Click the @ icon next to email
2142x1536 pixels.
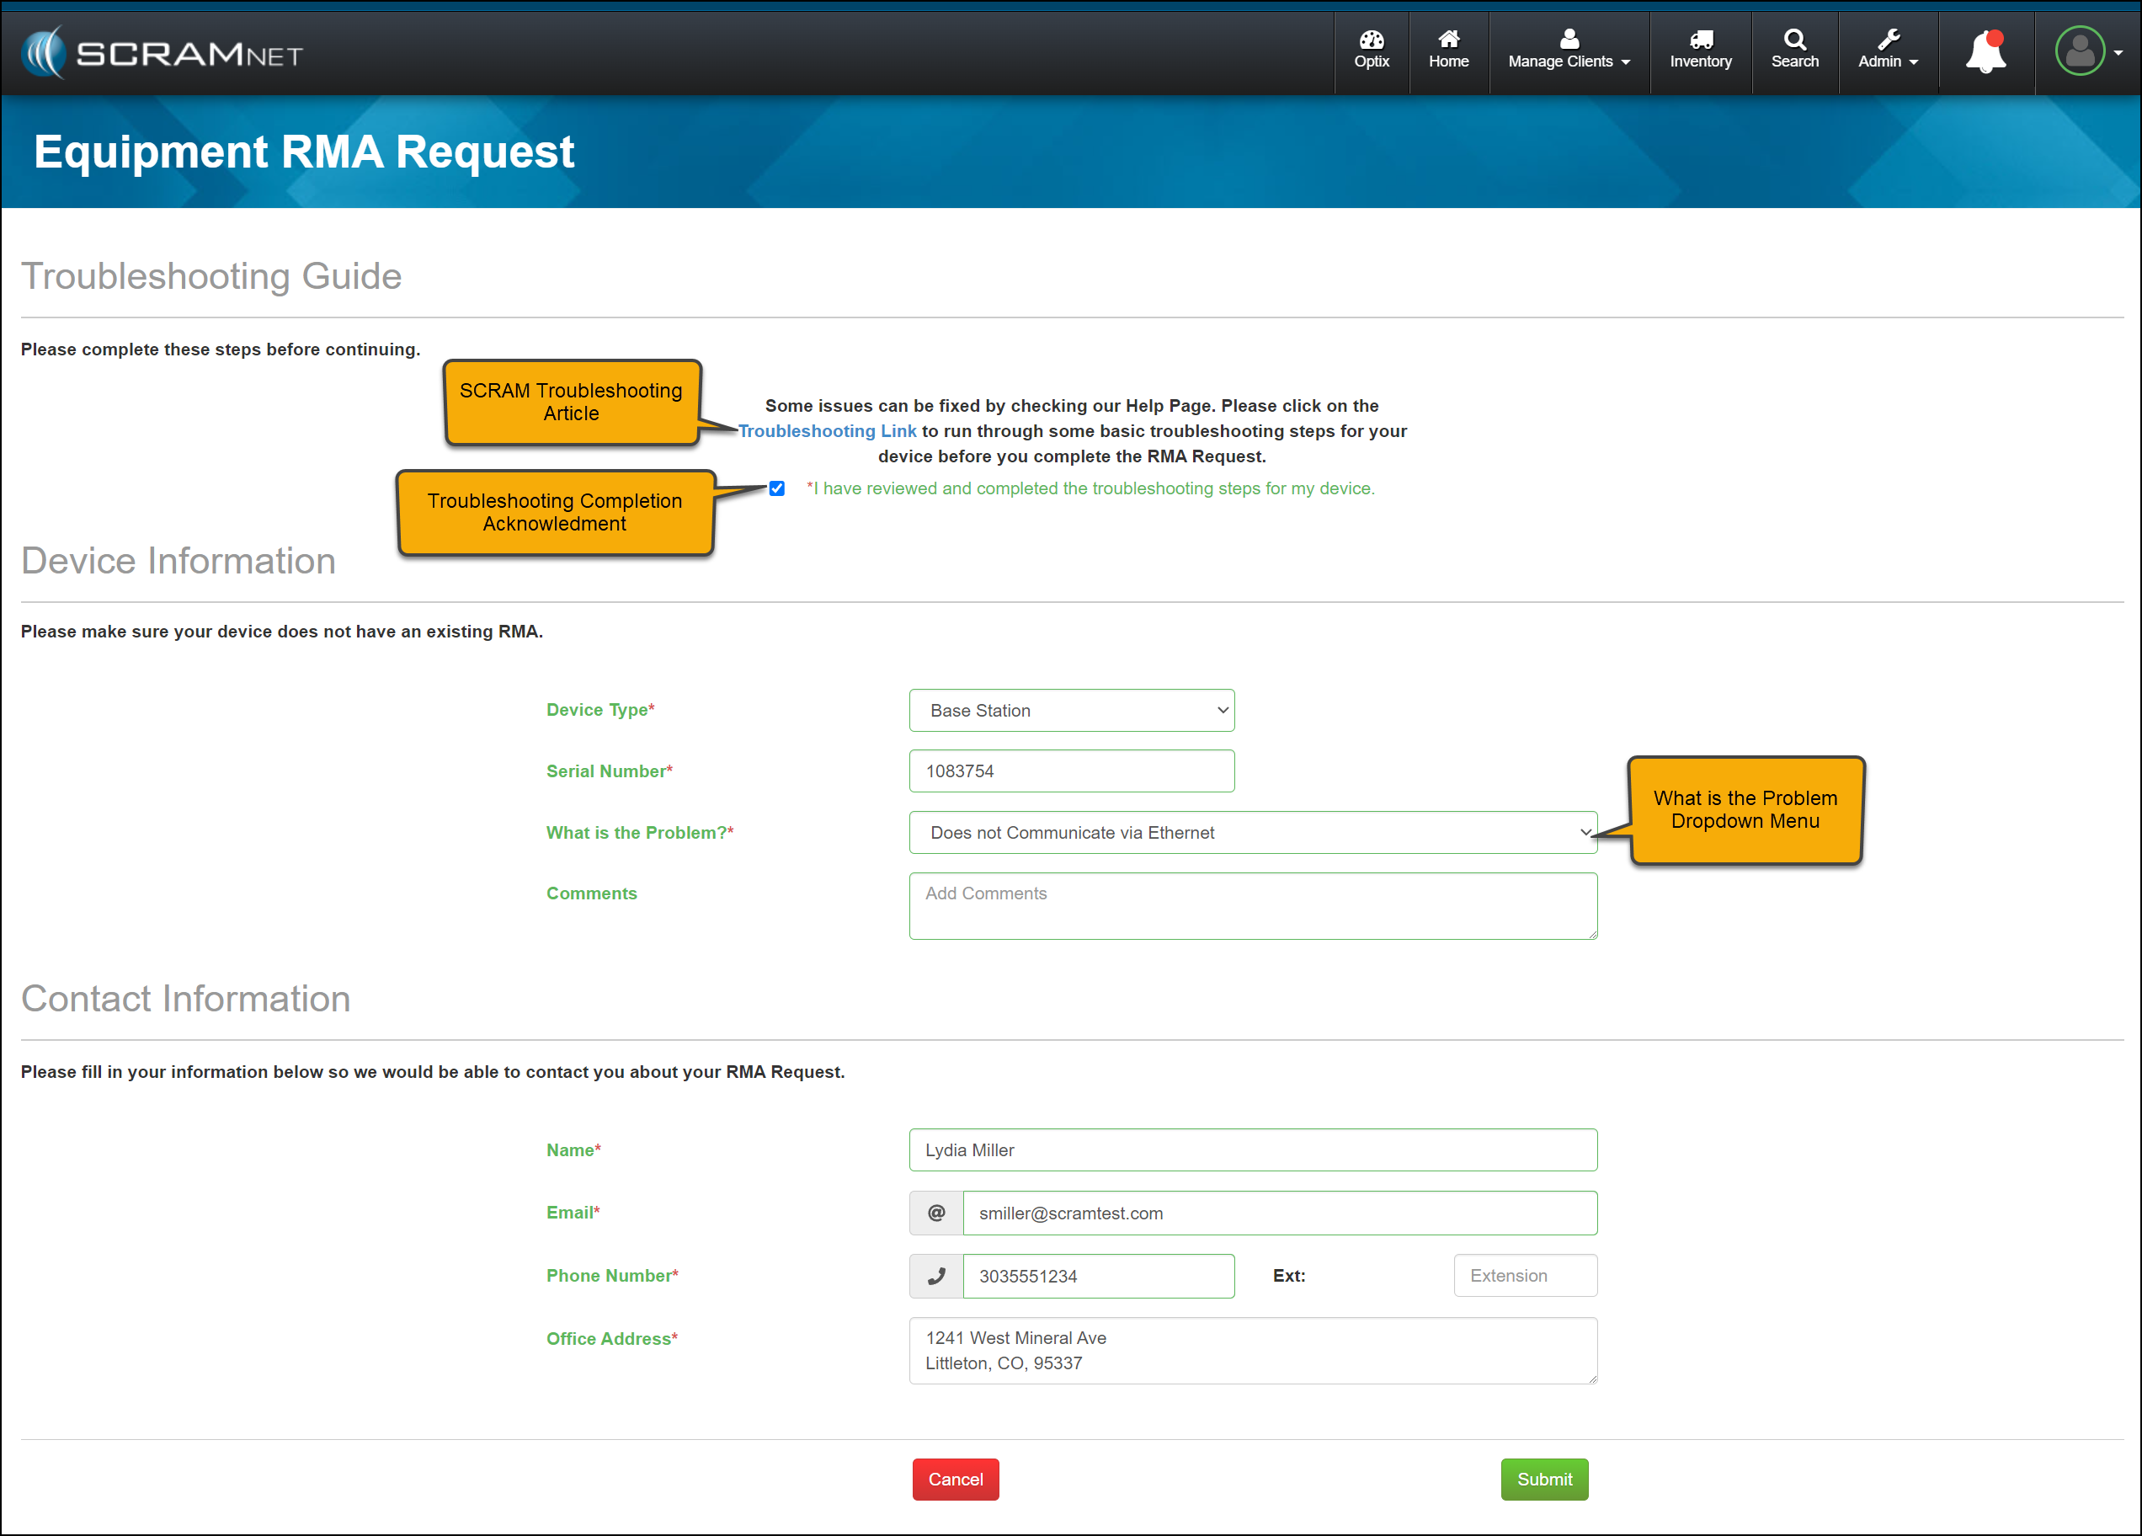[936, 1213]
